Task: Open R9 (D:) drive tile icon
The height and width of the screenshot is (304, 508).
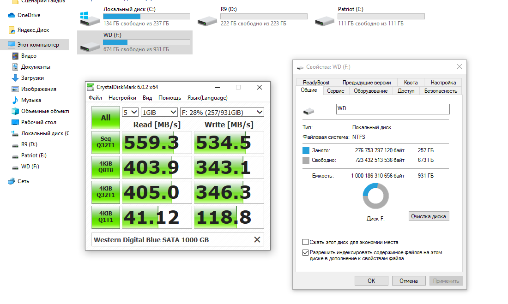Action: click(207, 22)
